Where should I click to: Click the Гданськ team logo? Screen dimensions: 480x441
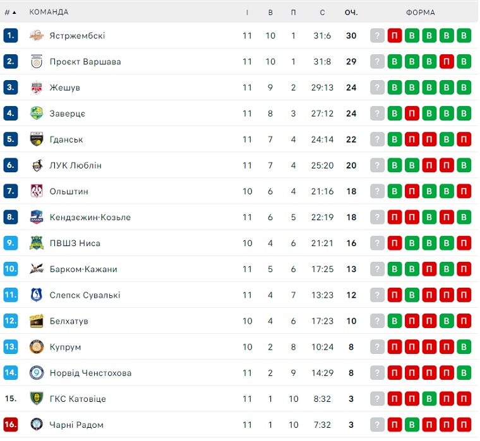pyautogui.click(x=37, y=139)
